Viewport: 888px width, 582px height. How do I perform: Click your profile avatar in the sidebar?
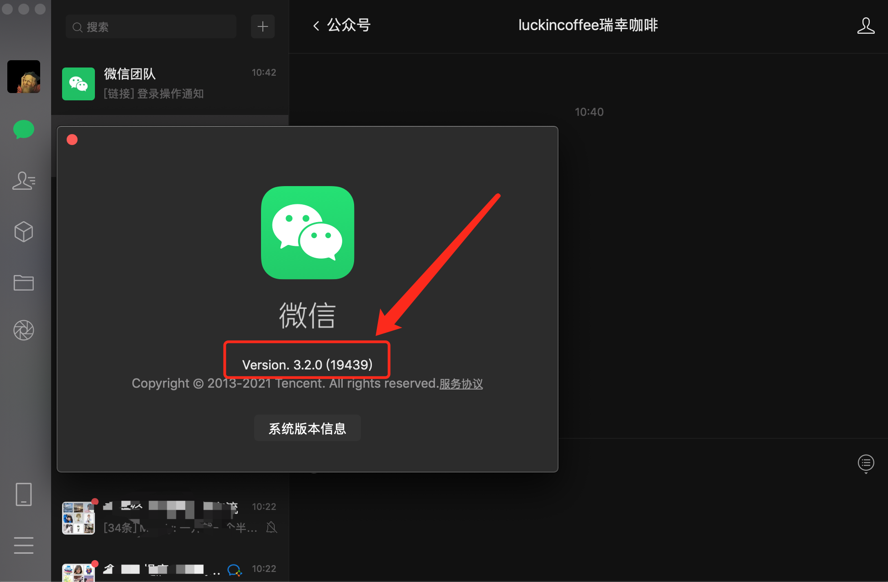click(24, 77)
